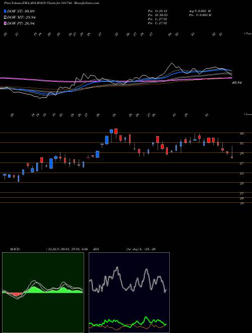The image size is (252, 333).
Task: Click the 'Pre O: 28.12' open value
Action: tap(158, 11)
